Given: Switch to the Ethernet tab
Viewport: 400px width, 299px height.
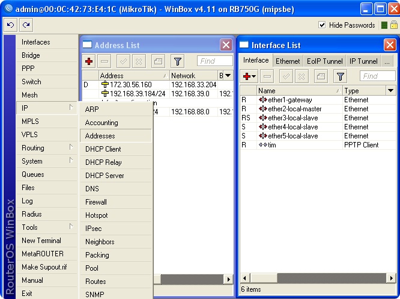Looking at the screenshot, I should coord(288,61).
